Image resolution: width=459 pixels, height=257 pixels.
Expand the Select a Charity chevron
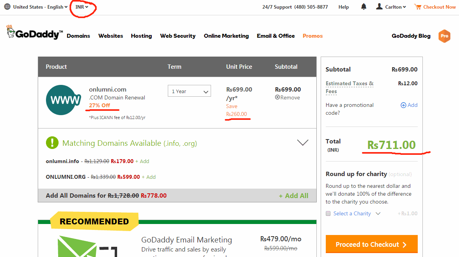coord(378,213)
